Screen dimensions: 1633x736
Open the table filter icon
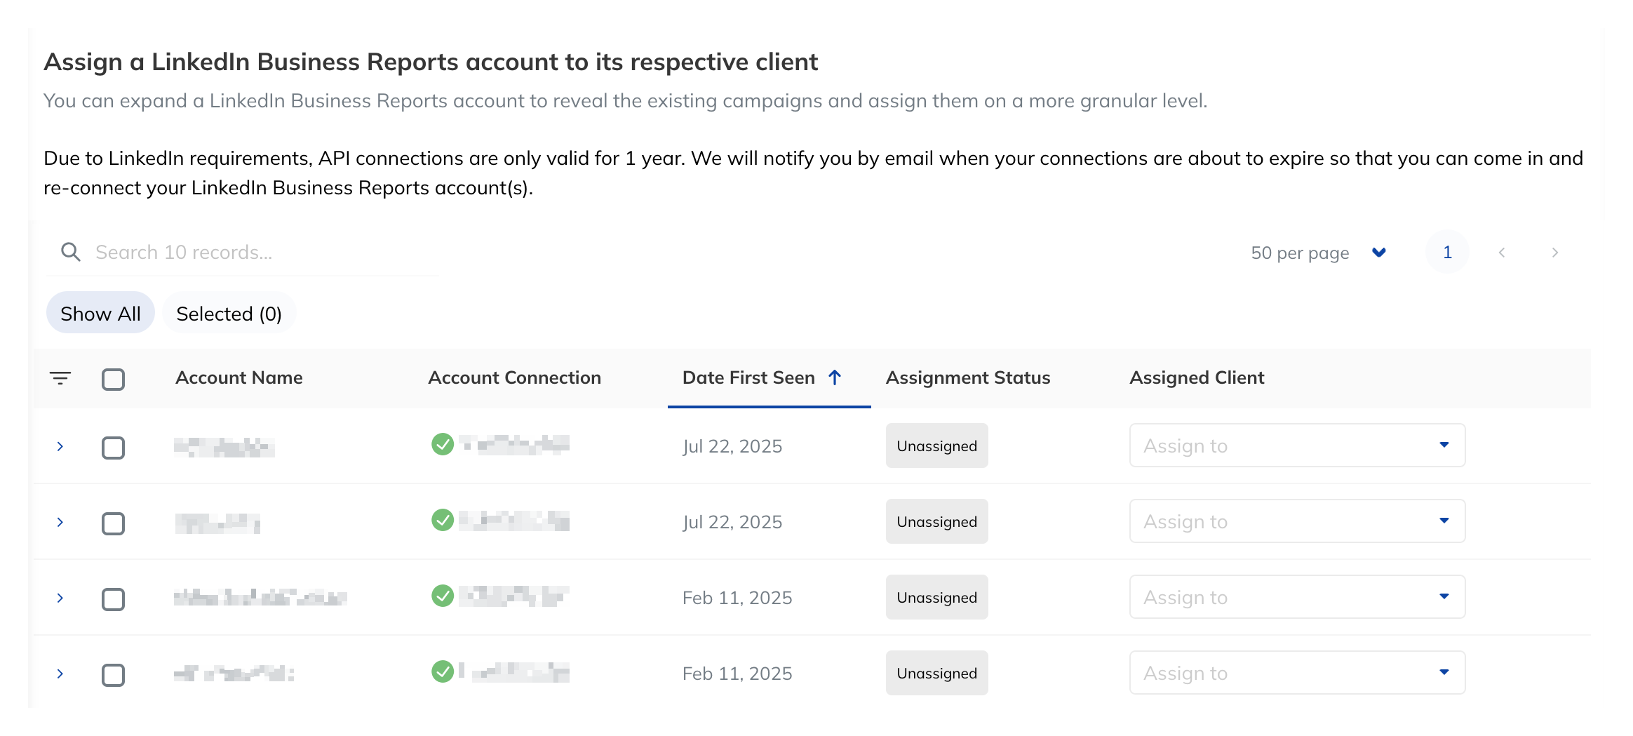(60, 378)
